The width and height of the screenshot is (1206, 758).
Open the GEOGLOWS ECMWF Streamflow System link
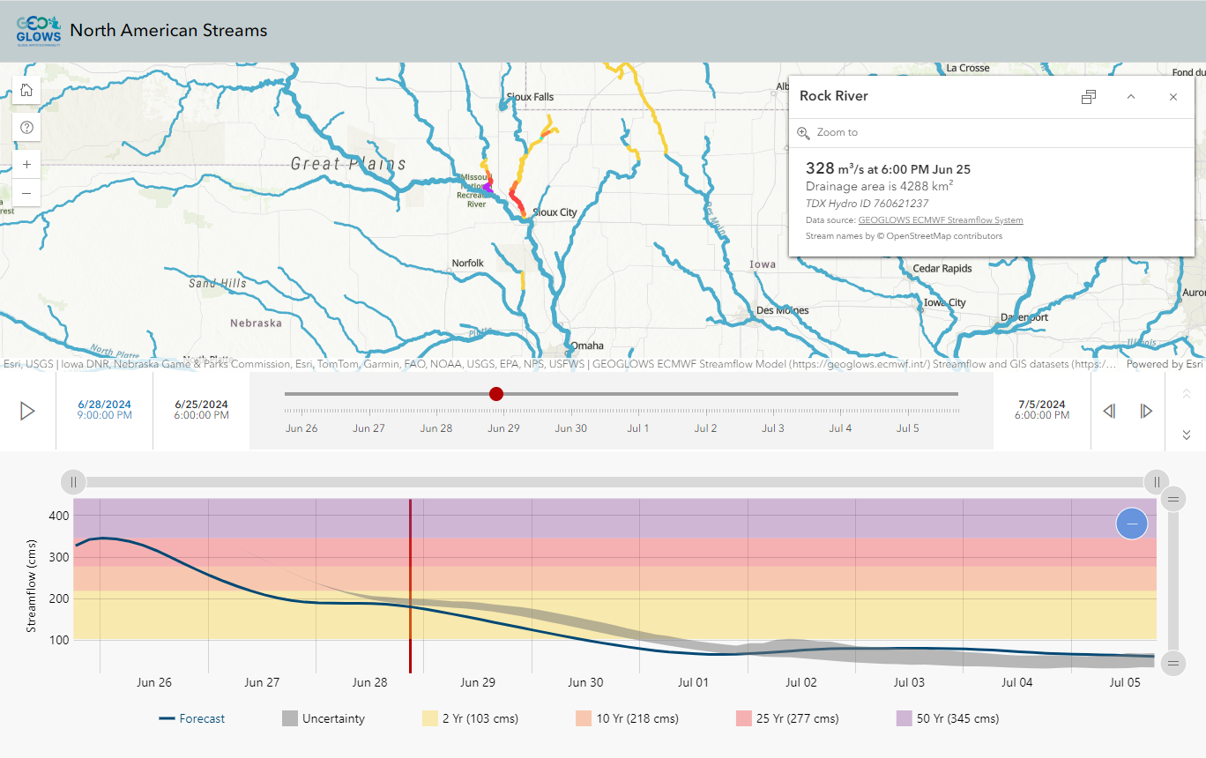point(940,219)
